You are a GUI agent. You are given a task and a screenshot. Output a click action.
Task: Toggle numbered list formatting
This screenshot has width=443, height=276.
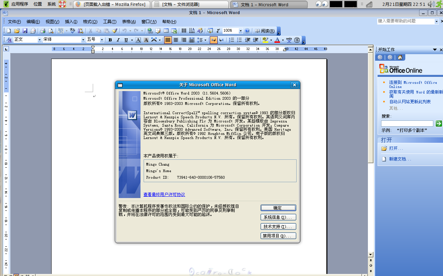(x=232, y=40)
